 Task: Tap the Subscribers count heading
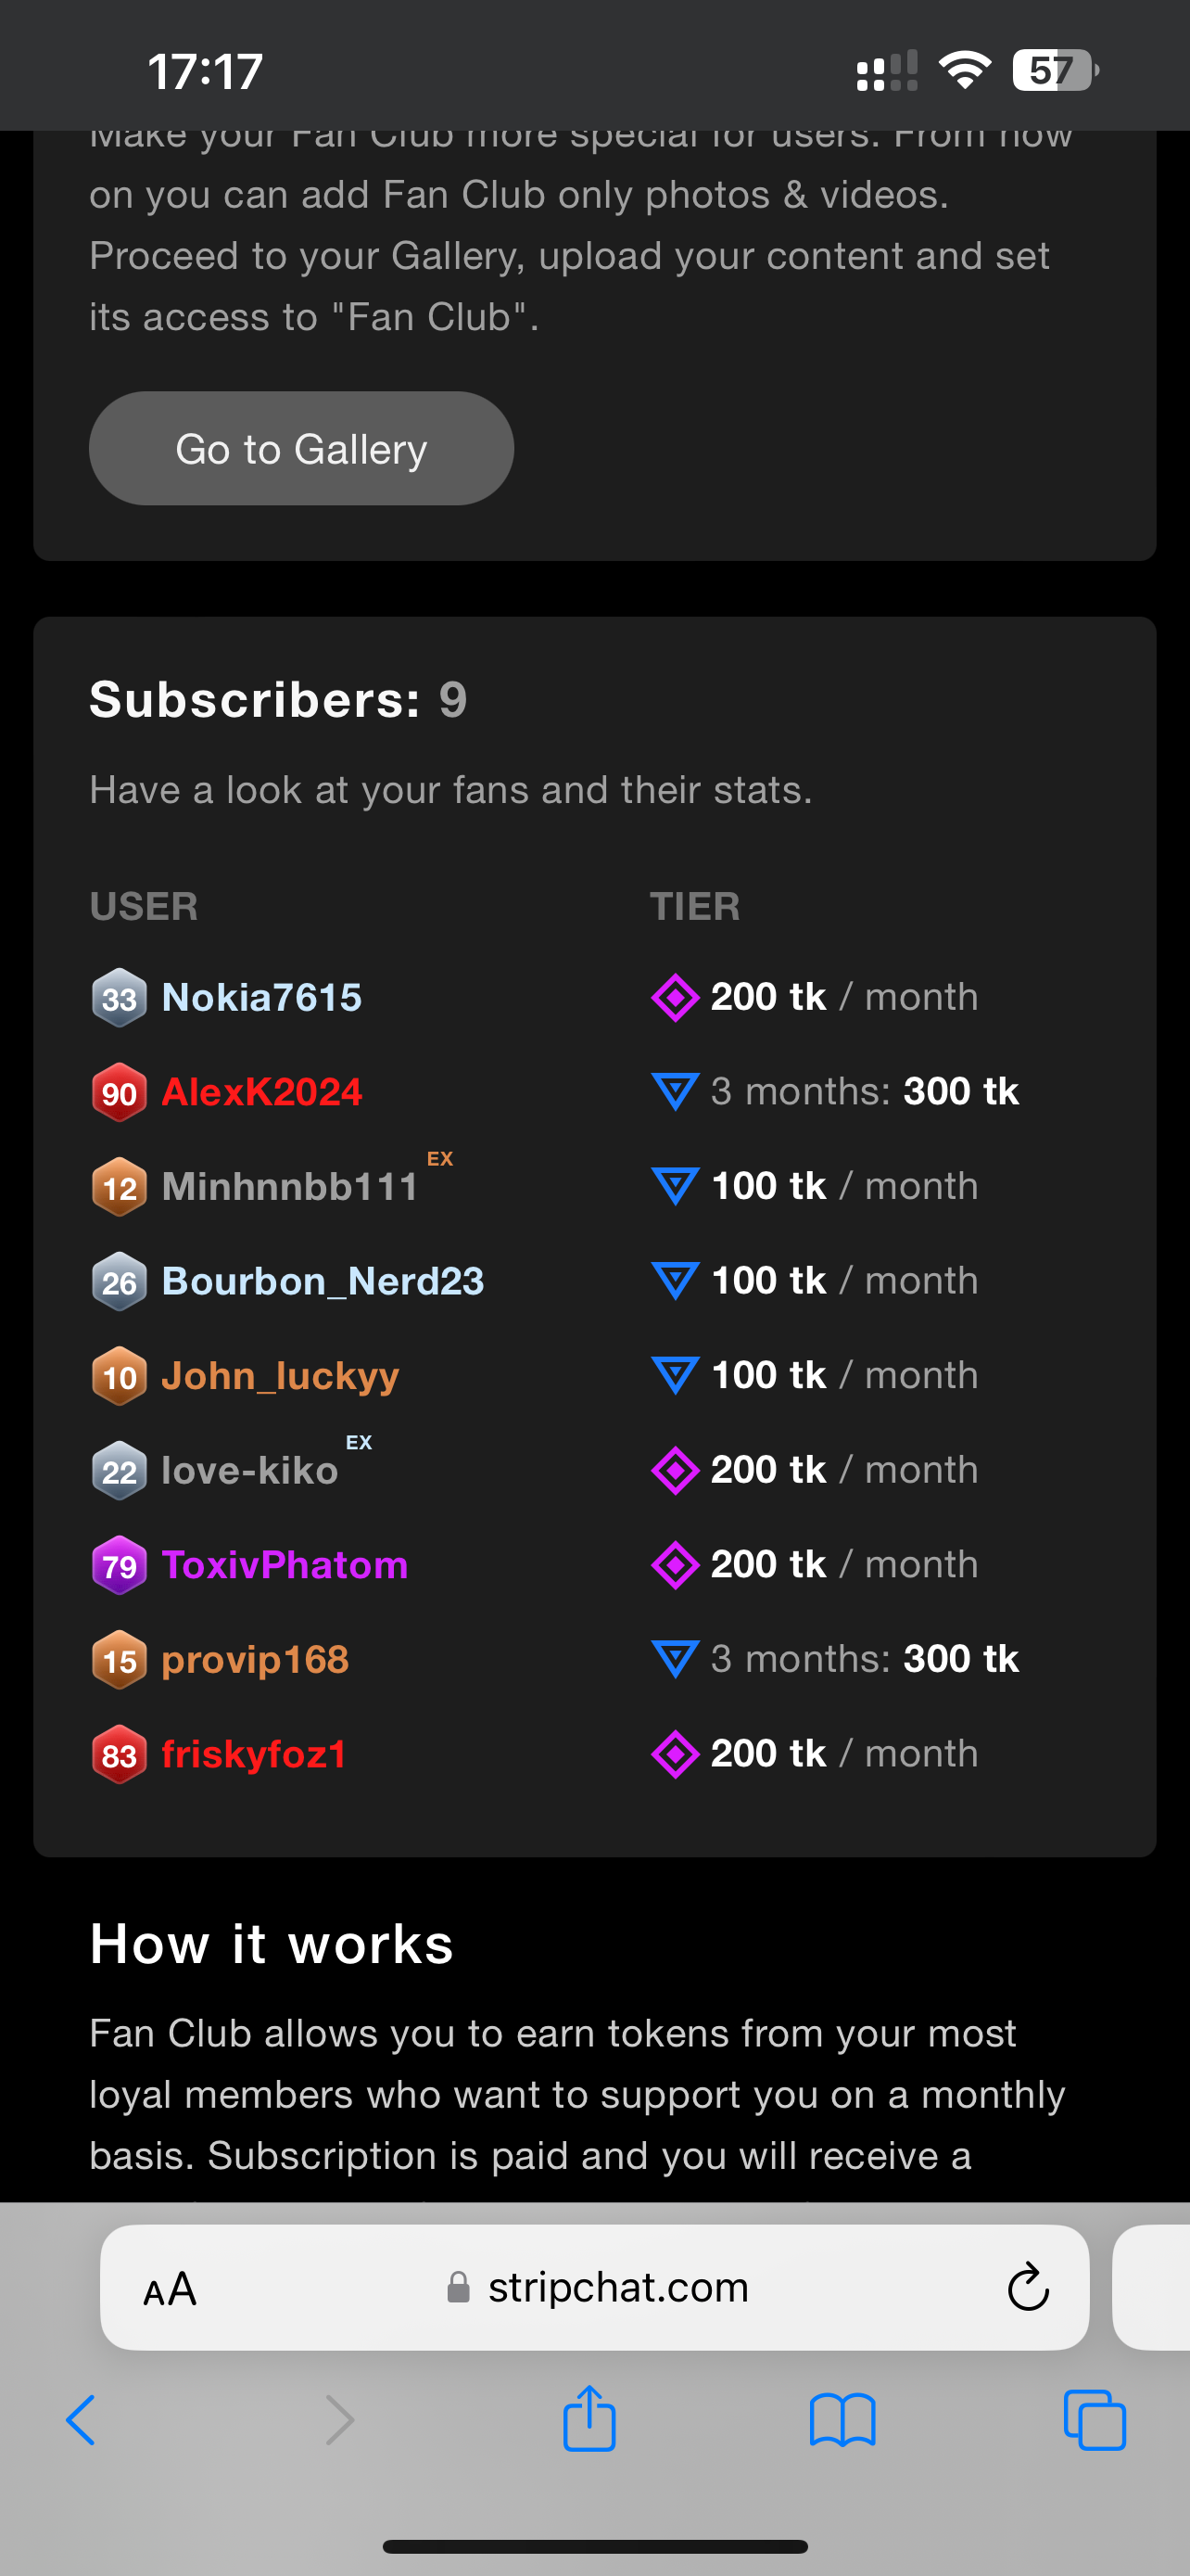tap(278, 699)
